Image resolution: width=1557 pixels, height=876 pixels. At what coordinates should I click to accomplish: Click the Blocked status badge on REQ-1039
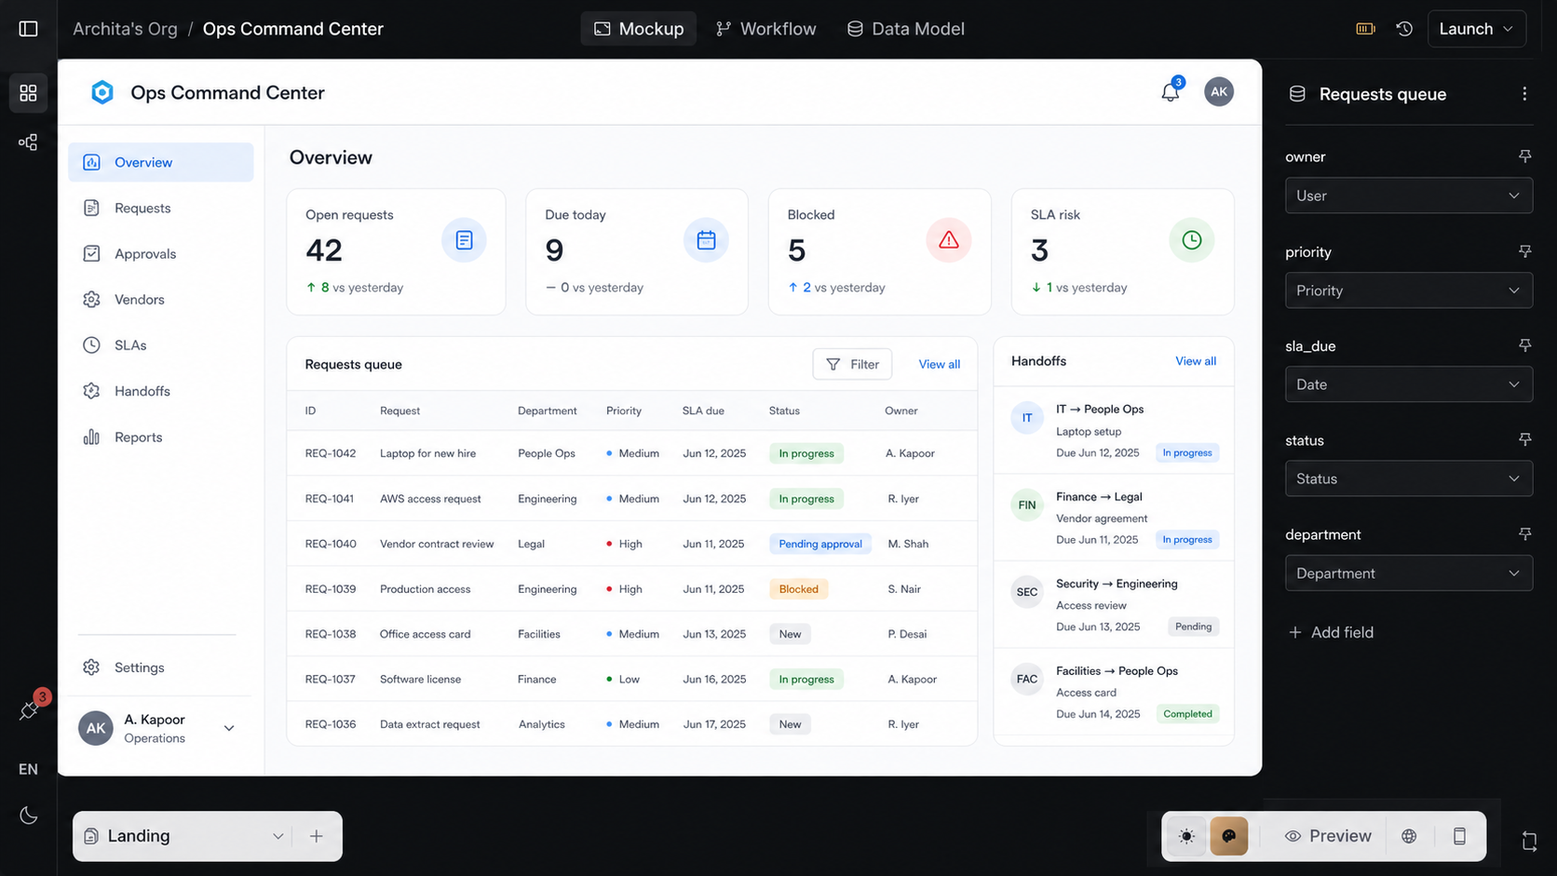[798, 589]
